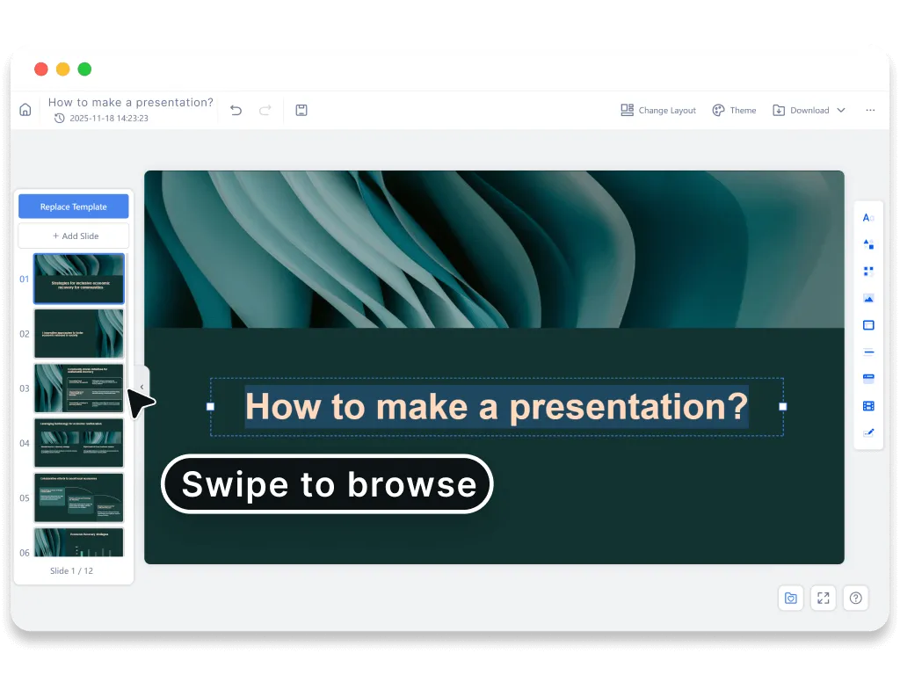Select slide 03 thumbnail
Viewport: 900px width, 675px height.
tap(79, 388)
